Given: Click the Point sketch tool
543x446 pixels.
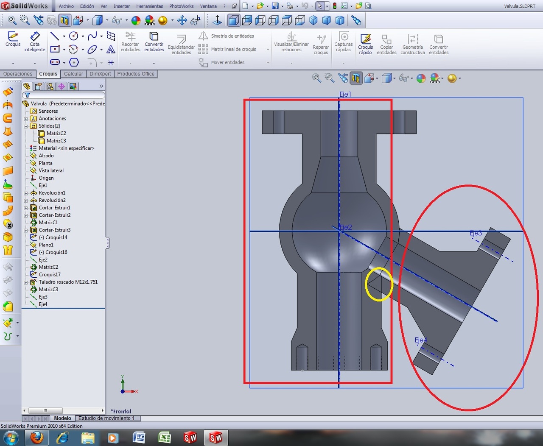Looking at the screenshot, I should tap(111, 62).
